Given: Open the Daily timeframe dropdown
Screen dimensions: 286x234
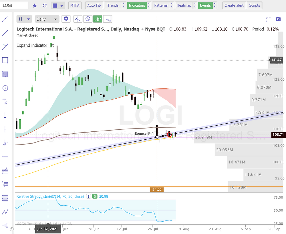Looking at the screenshot, I should (x=47, y=19).
